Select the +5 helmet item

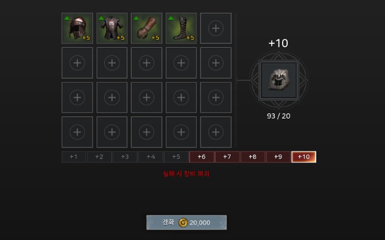77,28
